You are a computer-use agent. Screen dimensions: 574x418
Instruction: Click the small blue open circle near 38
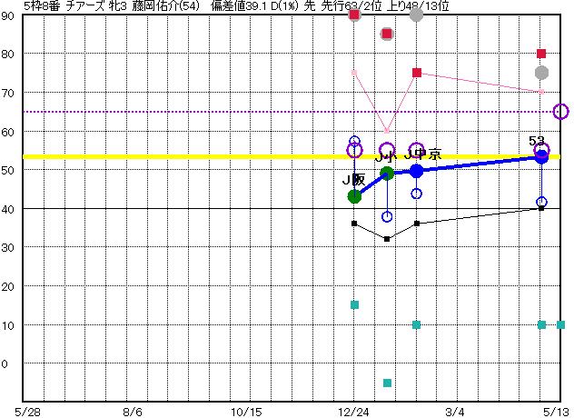click(387, 216)
